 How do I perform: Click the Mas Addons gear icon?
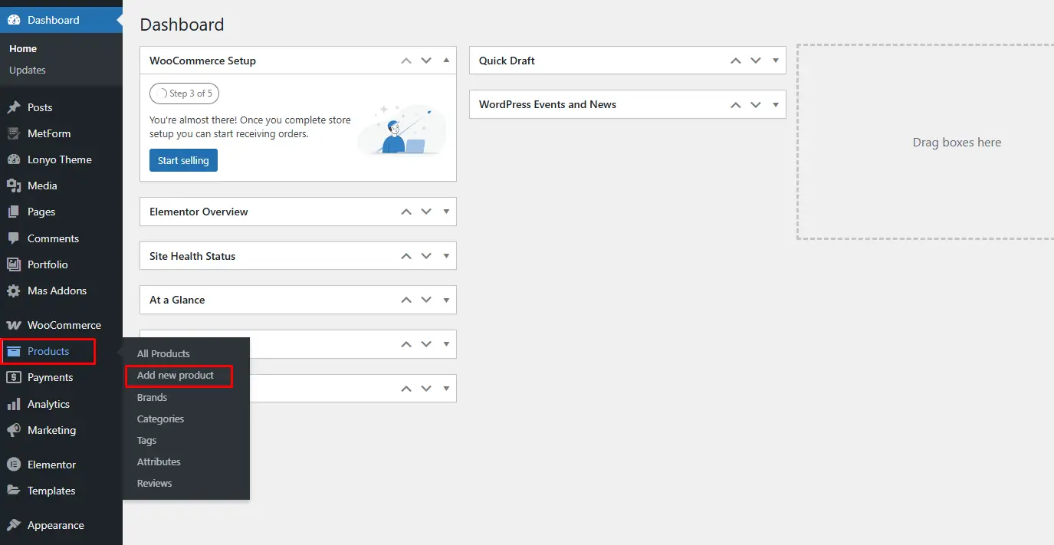[x=14, y=291]
